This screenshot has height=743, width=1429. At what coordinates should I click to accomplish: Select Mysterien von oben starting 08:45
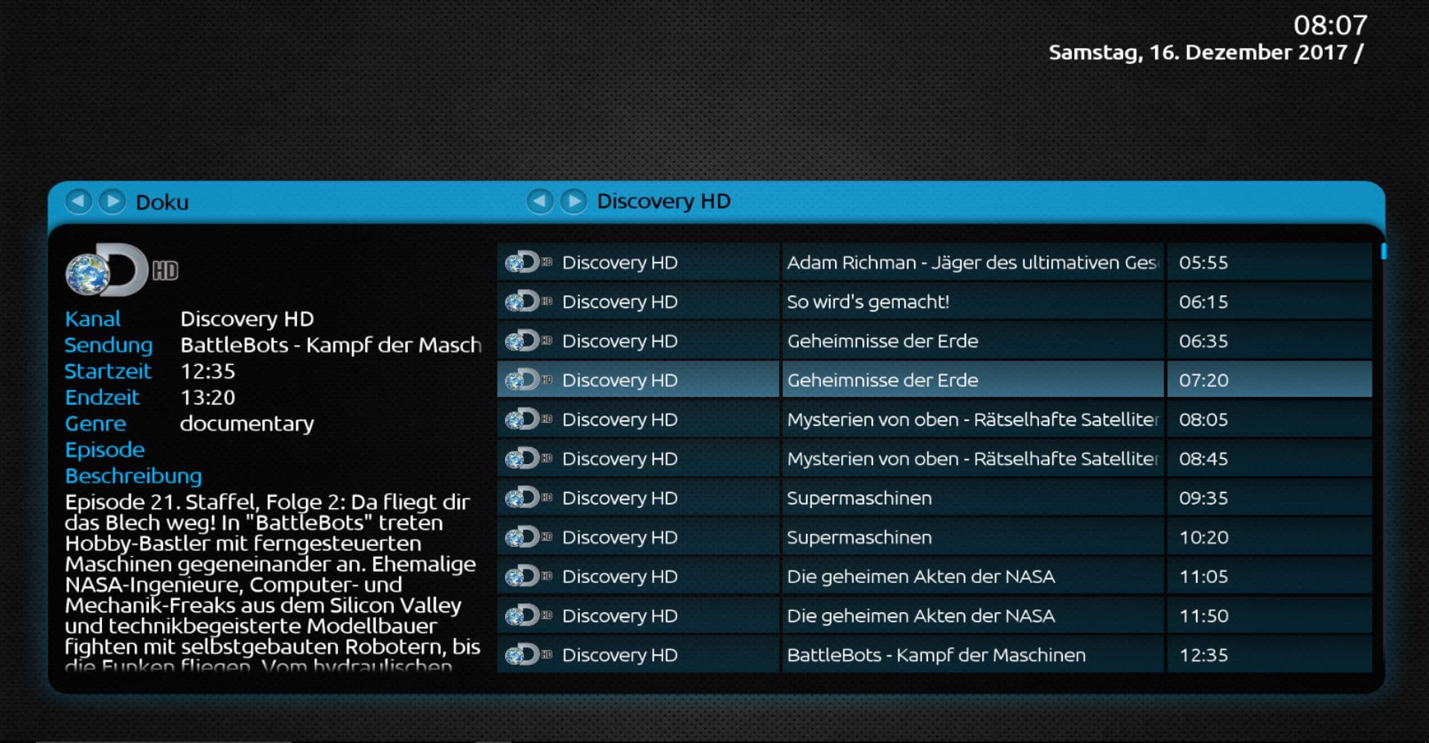[972, 459]
